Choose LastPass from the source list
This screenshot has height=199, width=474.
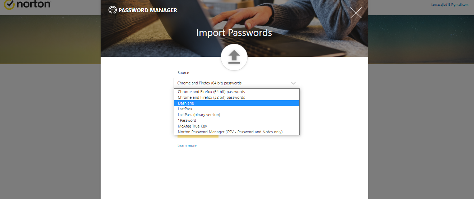click(237, 109)
